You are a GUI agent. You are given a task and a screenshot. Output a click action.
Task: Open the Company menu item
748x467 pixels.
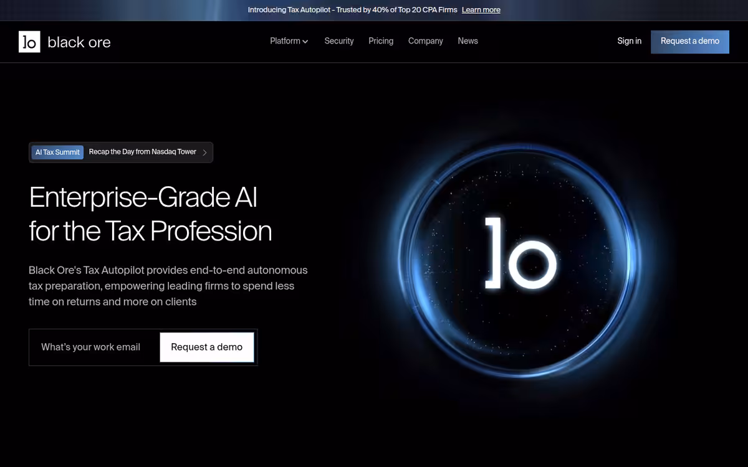tap(426, 41)
